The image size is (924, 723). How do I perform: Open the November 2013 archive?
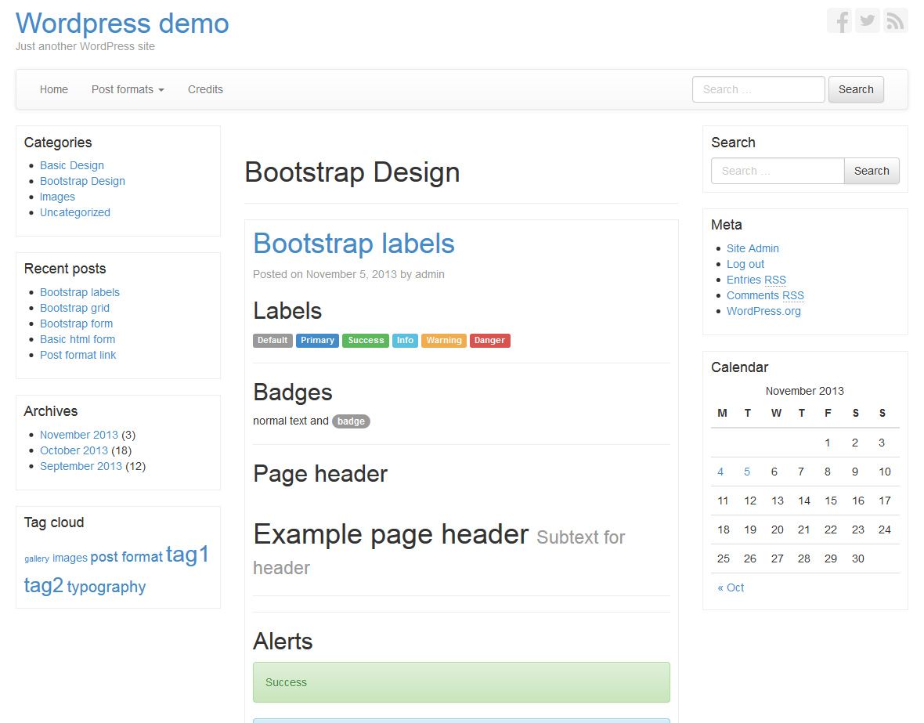pos(79,435)
